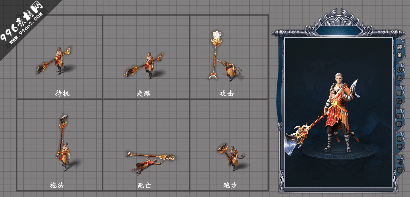Viewport: 410px width, 197px height.
Task: Select the 时装 fashion tab
Action: tap(399, 166)
